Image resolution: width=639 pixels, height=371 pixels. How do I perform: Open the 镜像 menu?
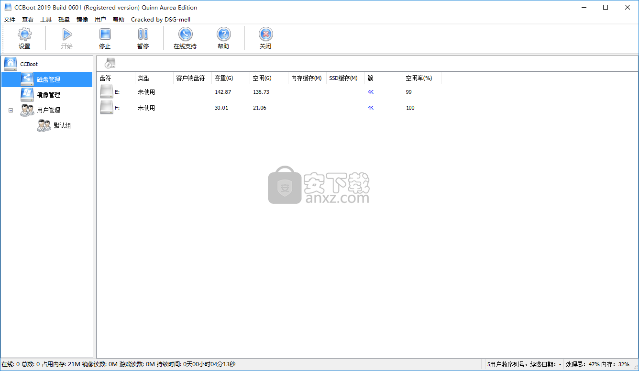[82, 20]
